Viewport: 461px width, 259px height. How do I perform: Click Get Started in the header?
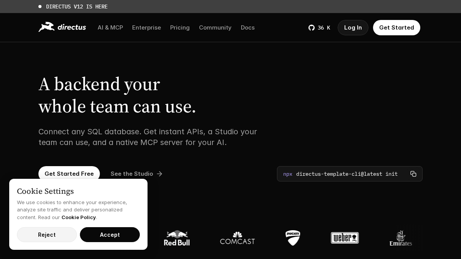tap(396, 28)
